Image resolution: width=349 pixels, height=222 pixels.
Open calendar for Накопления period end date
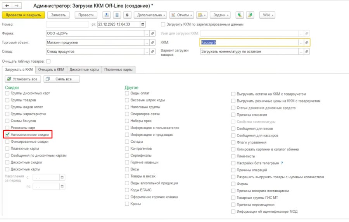pyautogui.click(x=62, y=186)
